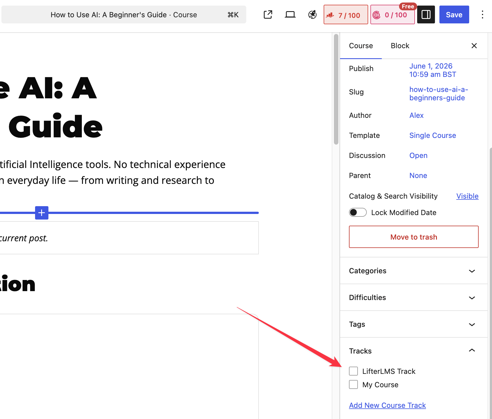Open the three-dot options menu
The width and height of the screenshot is (492, 419).
(482, 14)
